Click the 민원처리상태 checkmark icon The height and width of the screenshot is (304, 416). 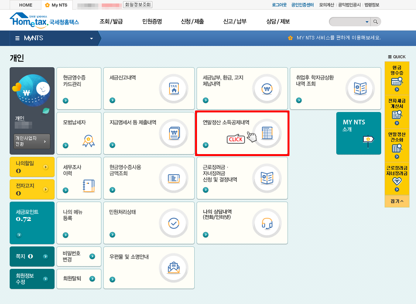click(174, 223)
